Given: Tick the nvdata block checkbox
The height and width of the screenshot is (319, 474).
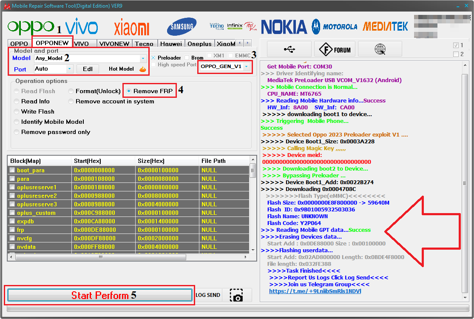Looking at the screenshot, I should 12,246.
